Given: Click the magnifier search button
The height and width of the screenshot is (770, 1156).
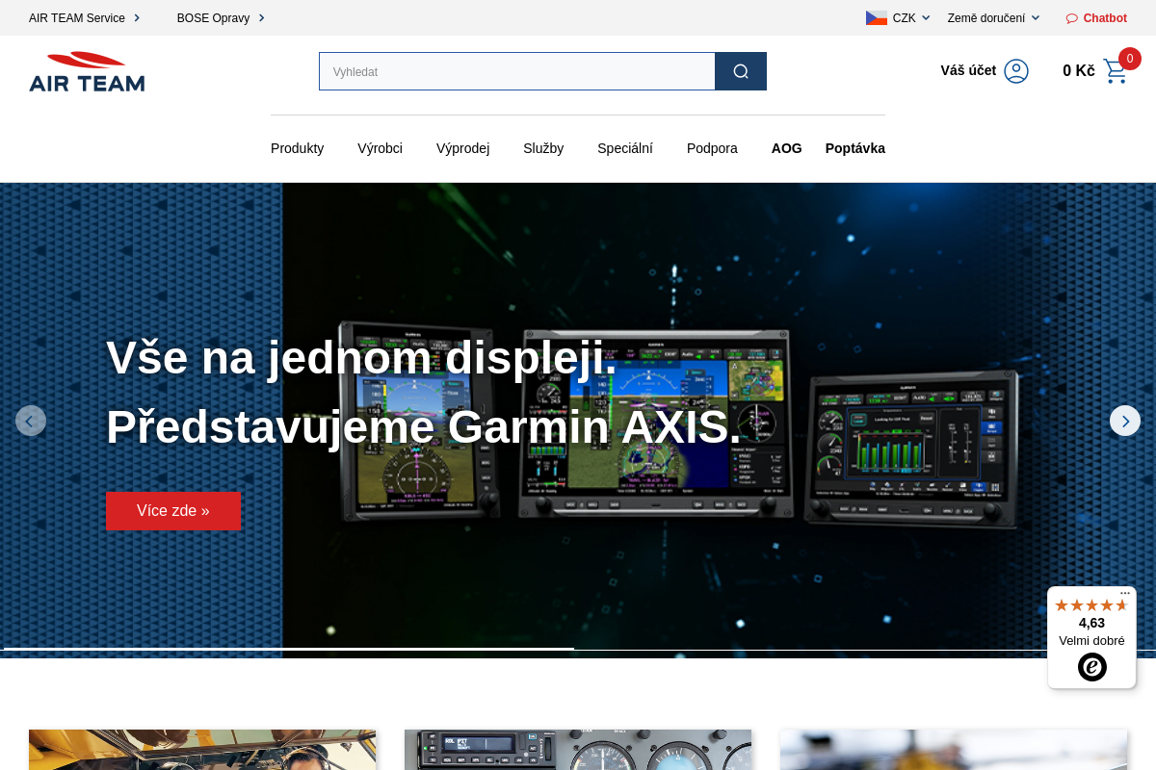Looking at the screenshot, I should 741,71.
